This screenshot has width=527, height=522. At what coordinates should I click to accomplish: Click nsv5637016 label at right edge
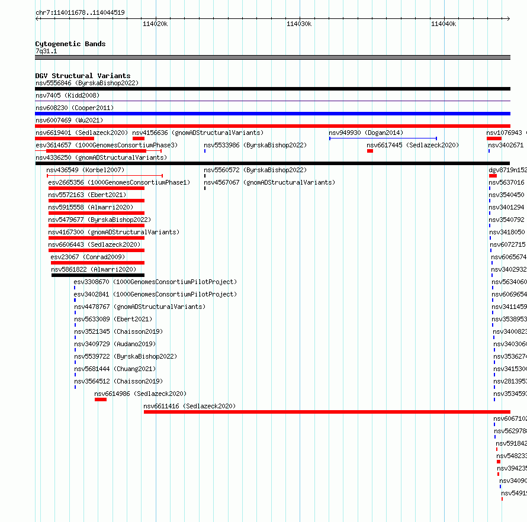[x=506, y=182]
